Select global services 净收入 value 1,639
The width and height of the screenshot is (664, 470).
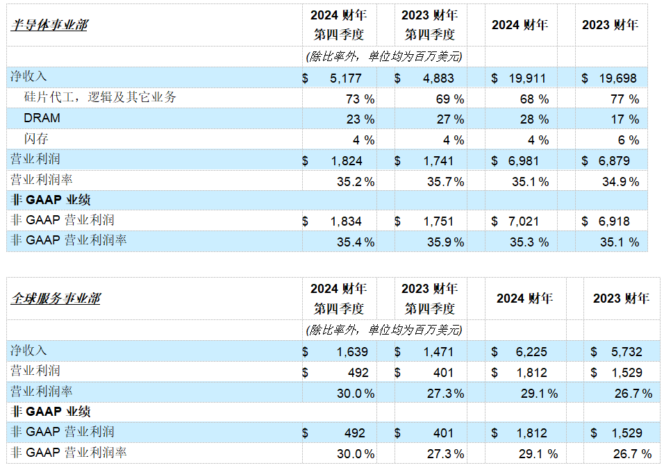click(351, 352)
